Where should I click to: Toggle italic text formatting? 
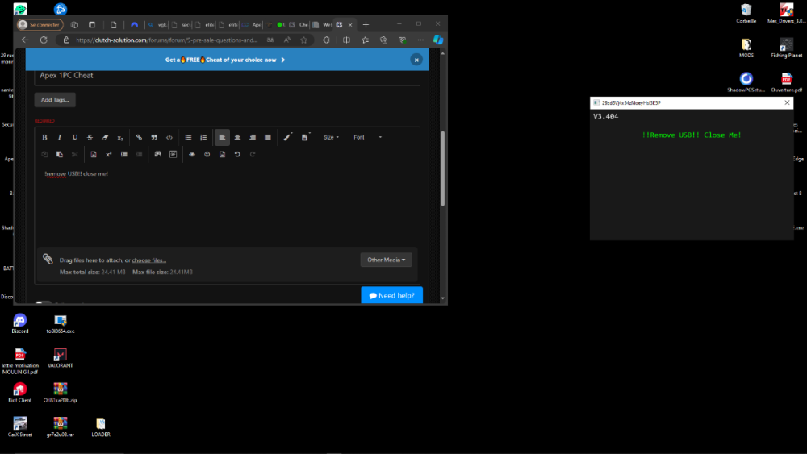60,138
